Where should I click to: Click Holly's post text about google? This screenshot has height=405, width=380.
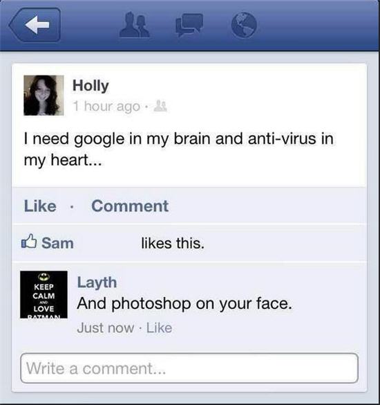coord(179,150)
